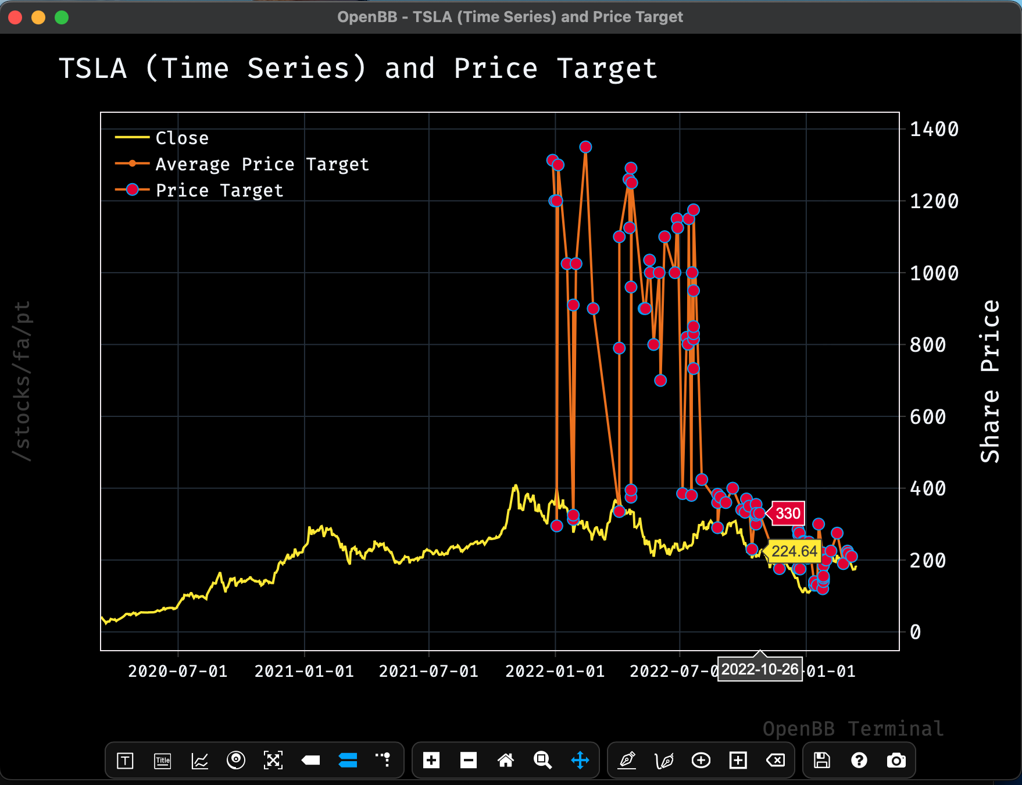Click the 800 y-axis tick label
This screenshot has height=785, width=1022.
[x=928, y=345]
